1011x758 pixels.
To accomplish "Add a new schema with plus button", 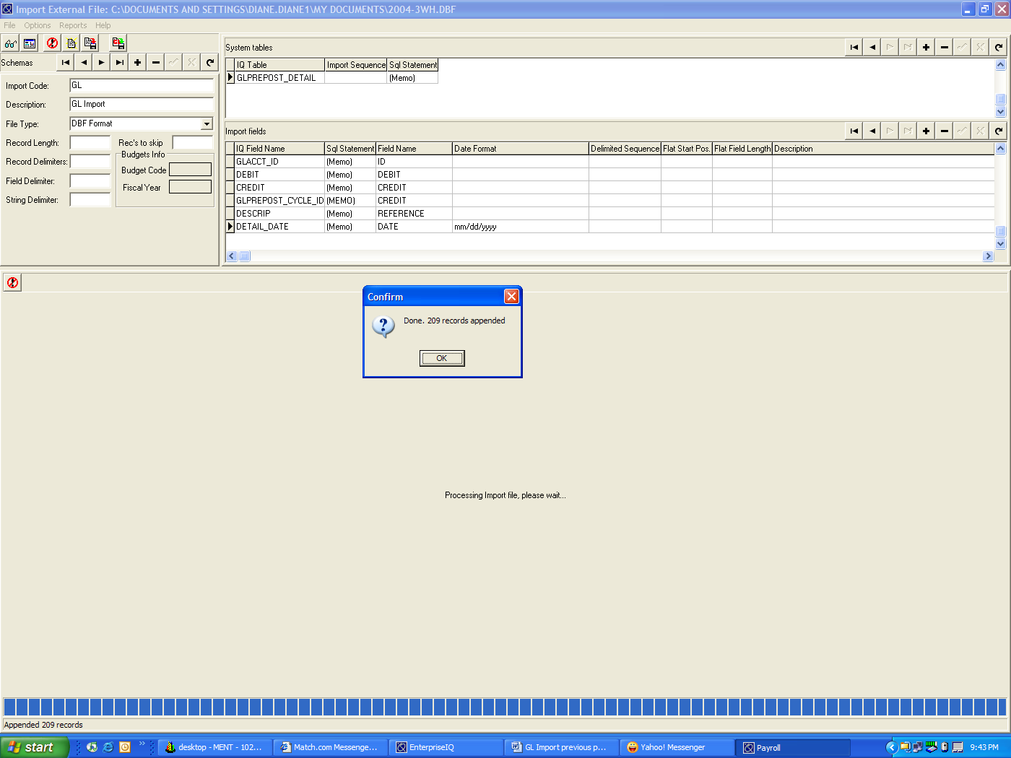I will pyautogui.click(x=137, y=63).
